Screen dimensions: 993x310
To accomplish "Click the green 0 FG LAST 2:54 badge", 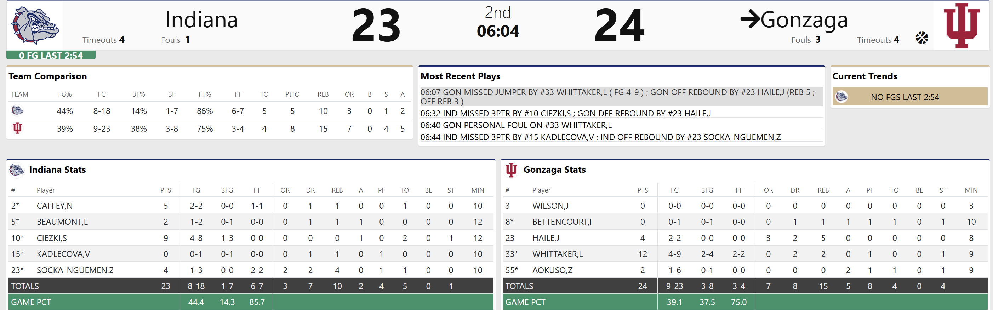I will click(51, 56).
